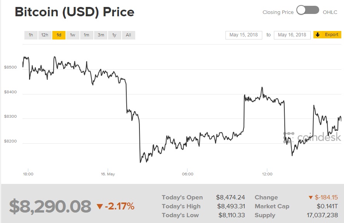344x223 pixels.
Task: Click the coindesk watermark logo
Action: pos(312,137)
